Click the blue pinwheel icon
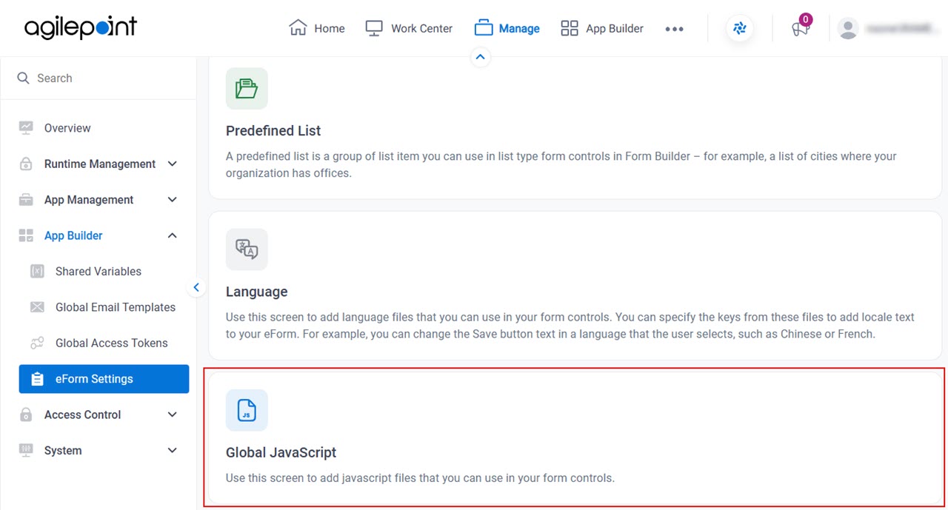 point(739,29)
